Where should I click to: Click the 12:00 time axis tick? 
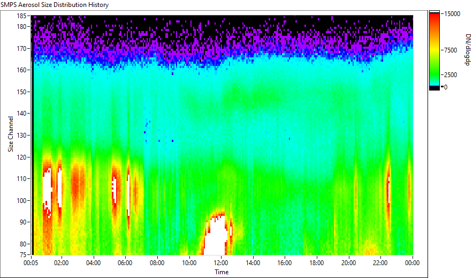(x=221, y=263)
